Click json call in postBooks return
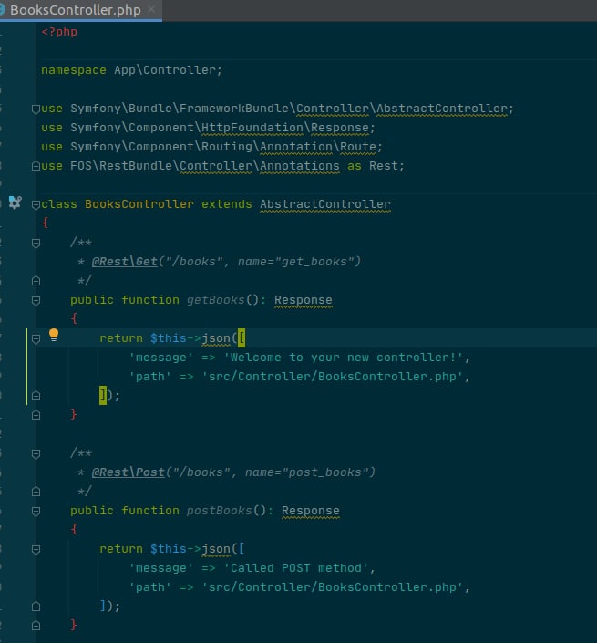This screenshot has width=597, height=643. 216,549
